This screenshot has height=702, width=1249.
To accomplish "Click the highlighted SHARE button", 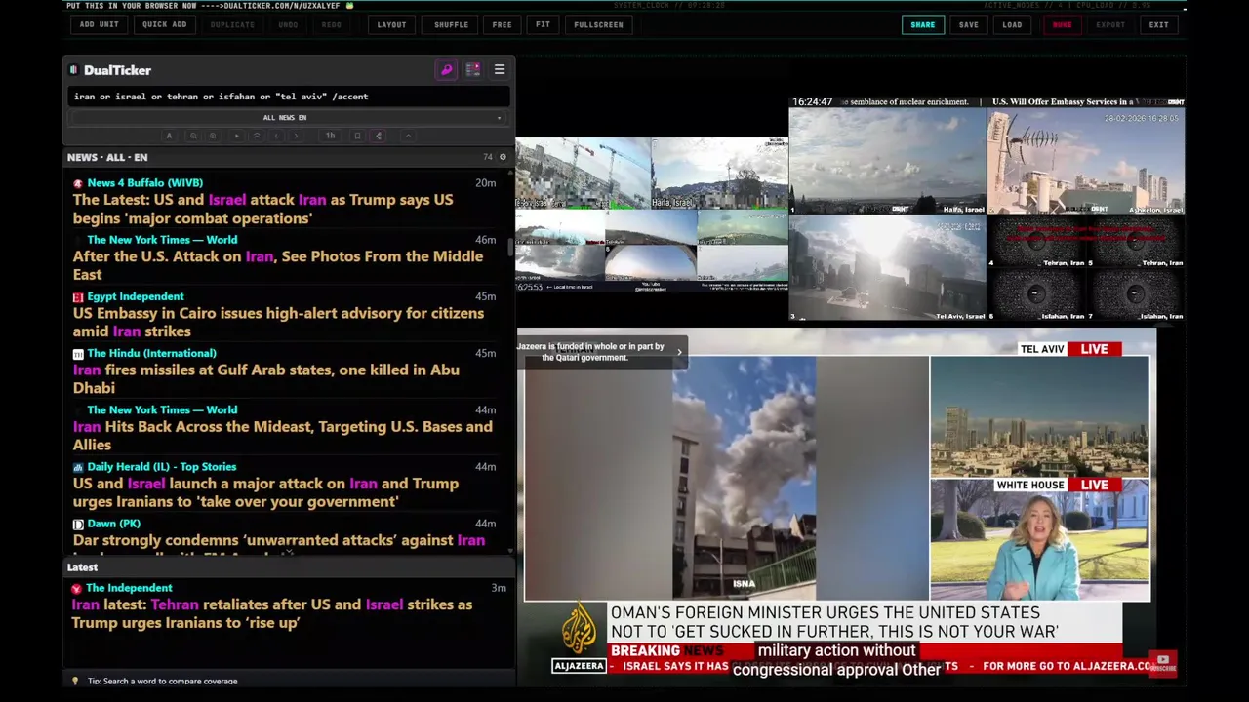I will tap(922, 24).
